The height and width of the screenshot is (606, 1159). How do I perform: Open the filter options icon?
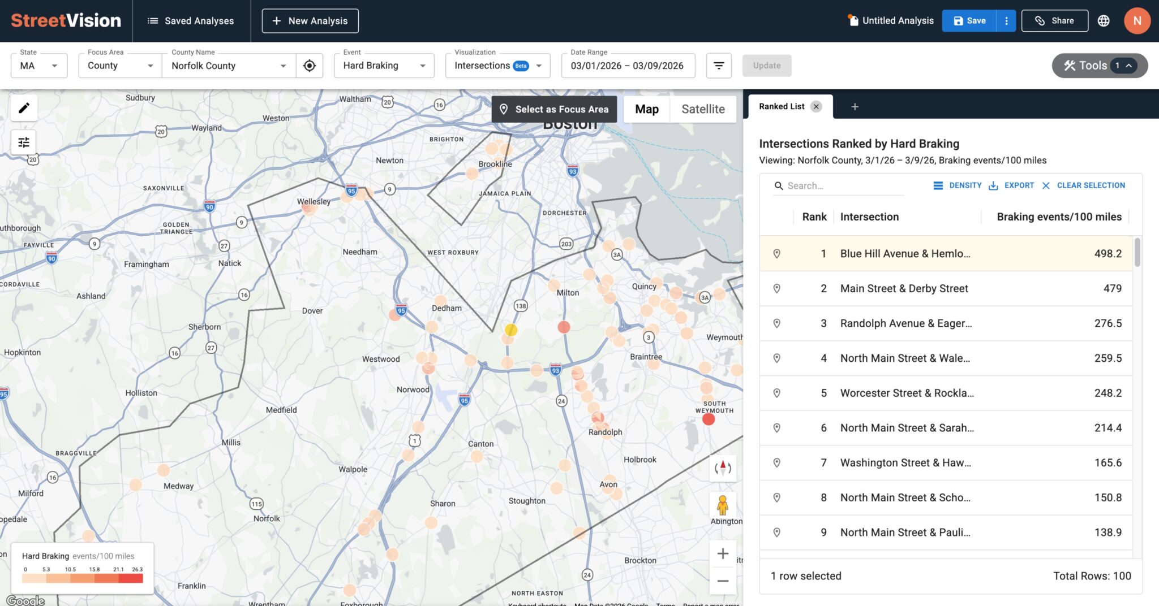(719, 66)
